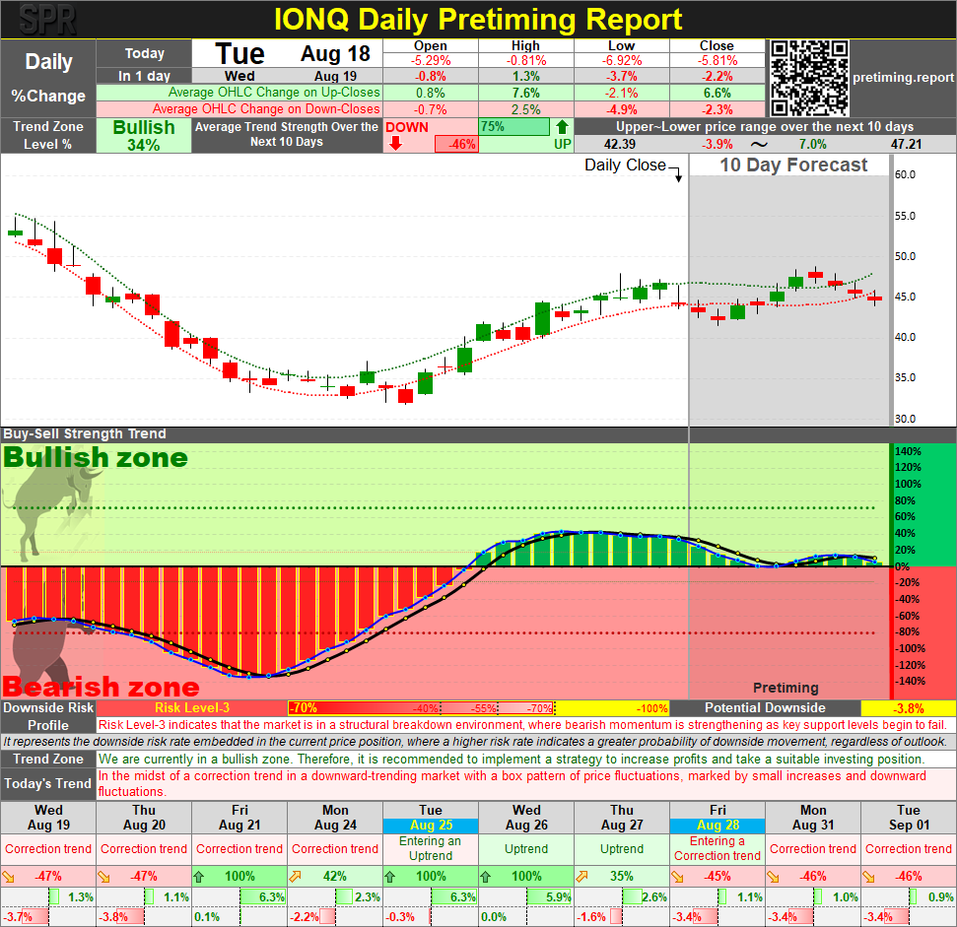Click the Daily Close arrow marker
The width and height of the screenshot is (957, 927).
[x=678, y=175]
